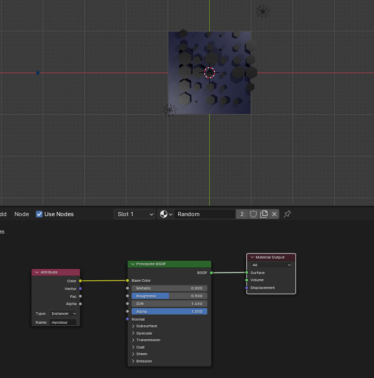The image size is (374, 378).
Task: Collapse the Attribute node header arrow
Action: (37, 272)
